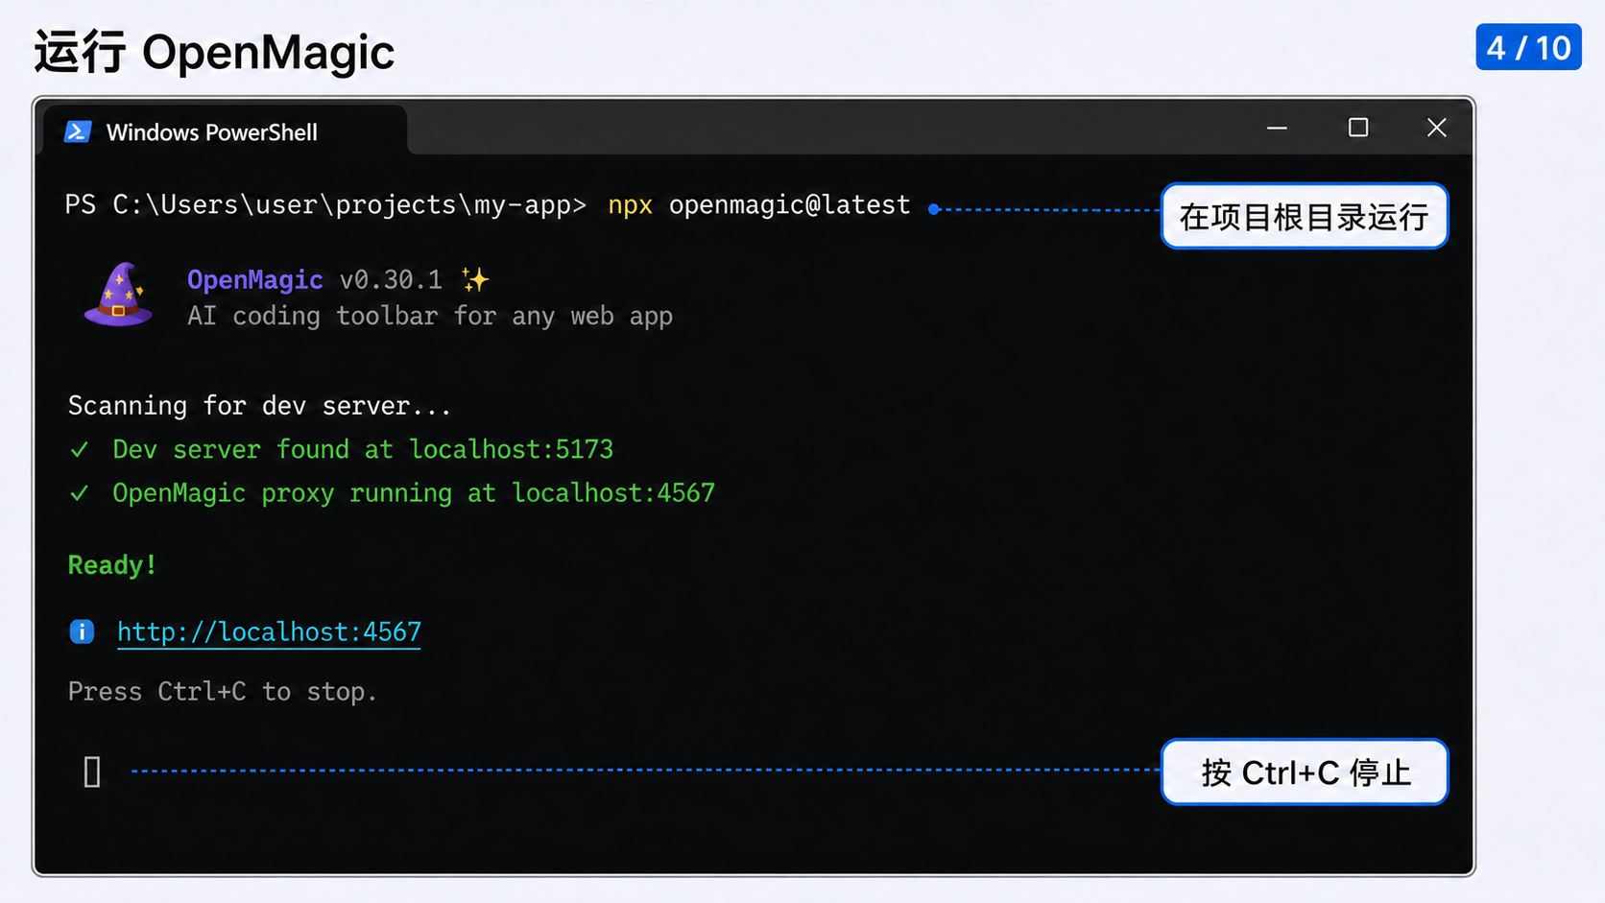Click the 'npx' command word
This screenshot has width=1605, height=903.
pos(630,205)
